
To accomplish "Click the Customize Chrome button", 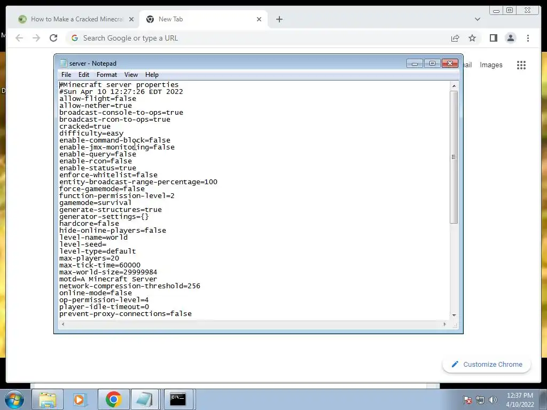I will [x=487, y=364].
